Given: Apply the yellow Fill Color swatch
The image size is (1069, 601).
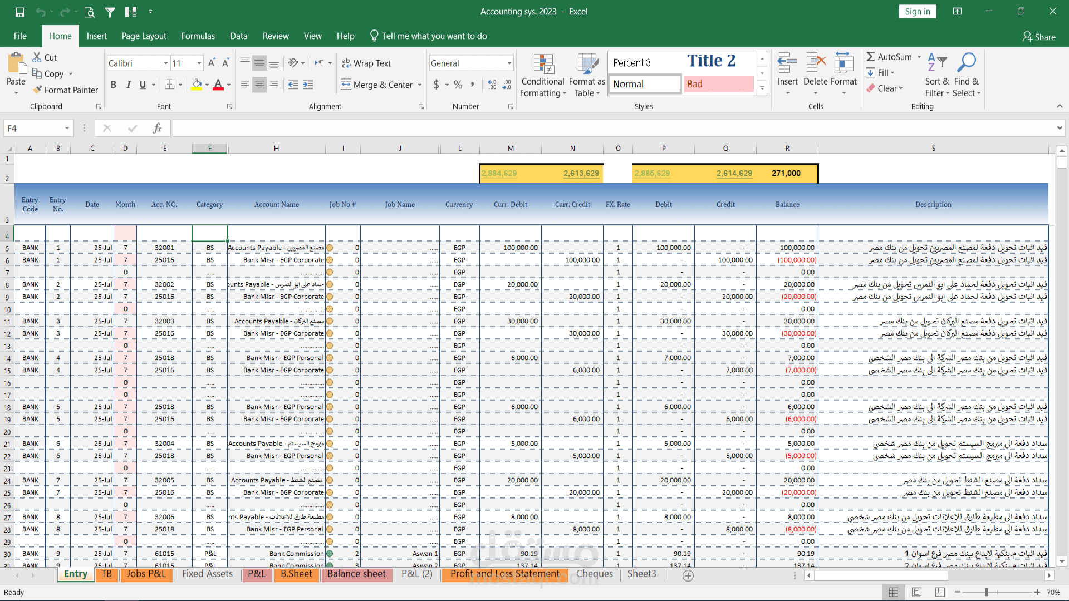Looking at the screenshot, I should point(197,85).
